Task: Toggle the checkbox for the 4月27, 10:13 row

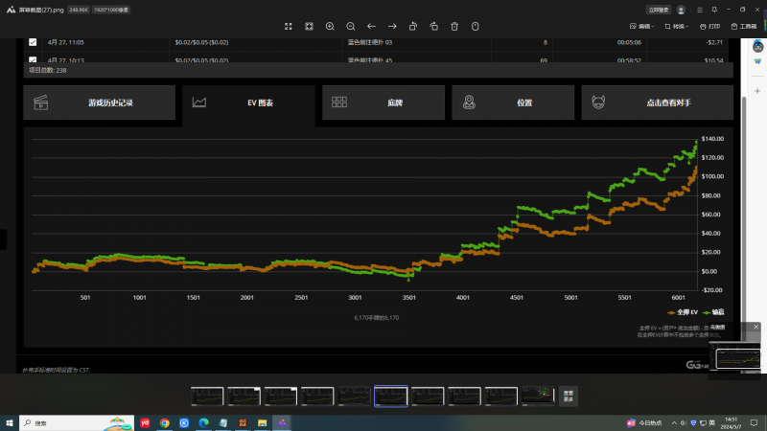Action: point(33,60)
